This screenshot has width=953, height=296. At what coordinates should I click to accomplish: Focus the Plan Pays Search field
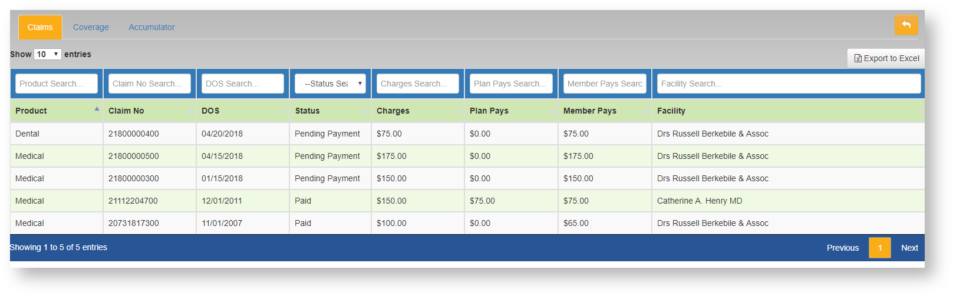511,84
